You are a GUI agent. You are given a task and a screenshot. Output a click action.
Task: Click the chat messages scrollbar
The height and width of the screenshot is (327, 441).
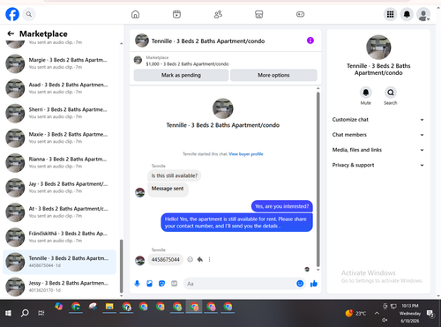point(318,179)
